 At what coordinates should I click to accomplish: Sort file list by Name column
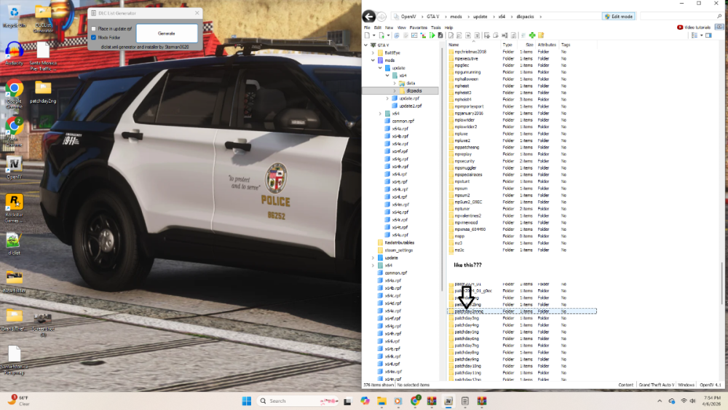coord(473,45)
